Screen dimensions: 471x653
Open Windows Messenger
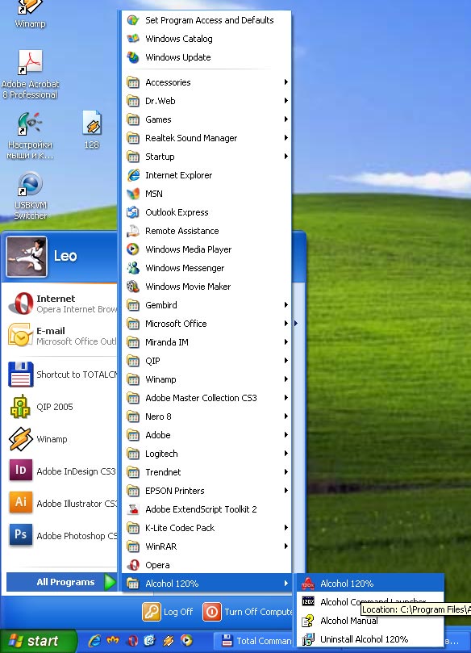pyautogui.click(x=206, y=268)
